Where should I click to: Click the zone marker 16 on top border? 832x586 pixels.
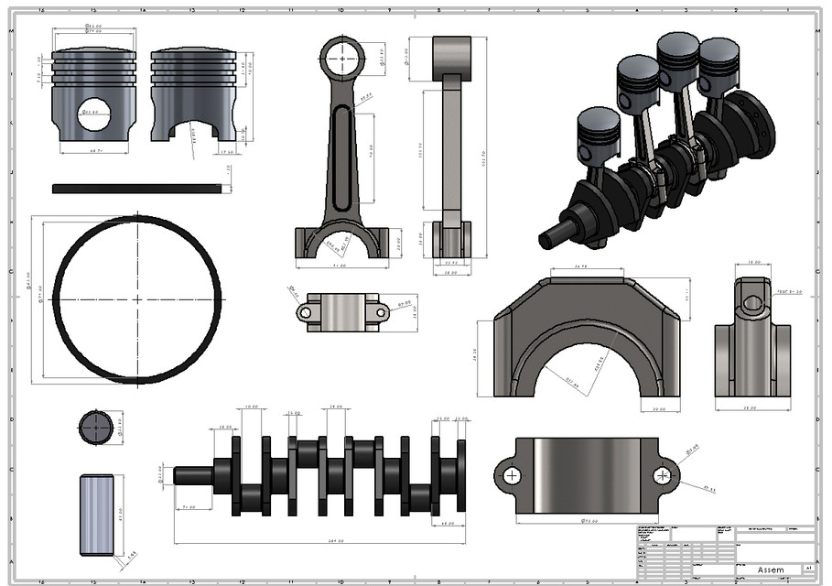43,9
